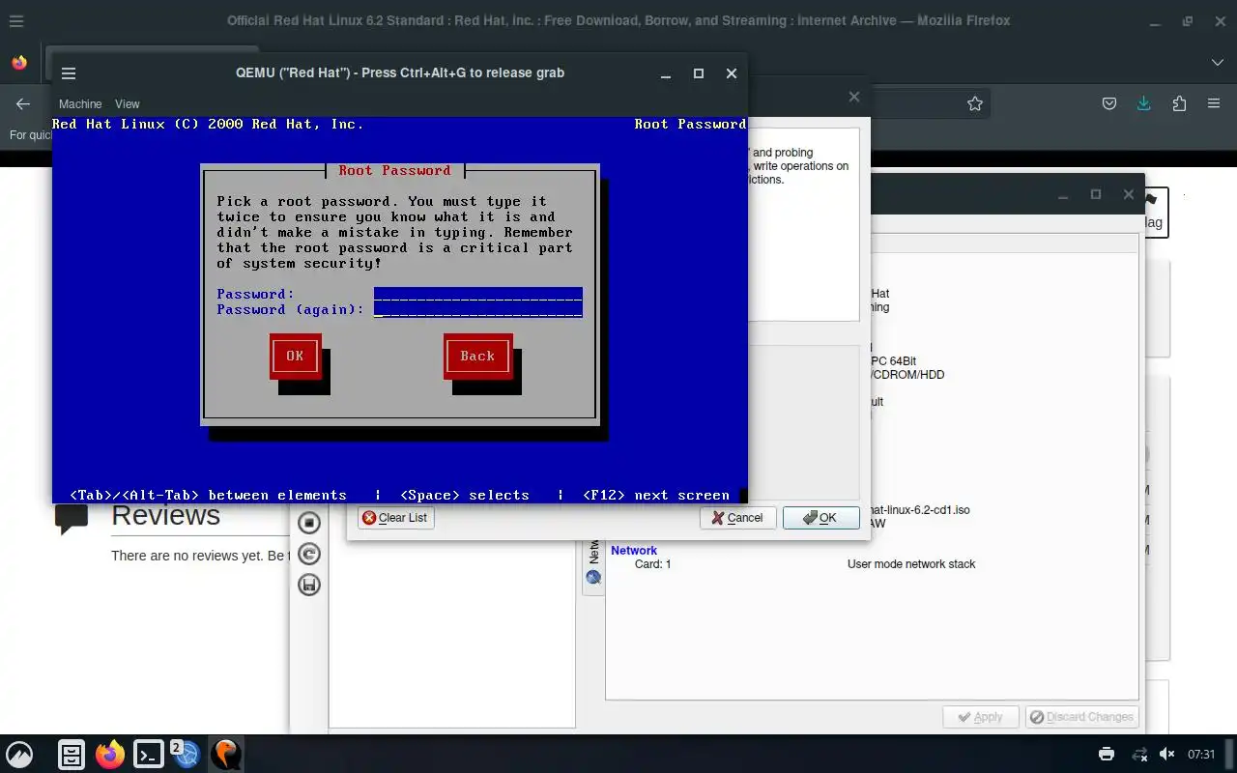1237x773 pixels.
Task: Open Pocket save icon in Firefox
Action: [x=1109, y=103]
